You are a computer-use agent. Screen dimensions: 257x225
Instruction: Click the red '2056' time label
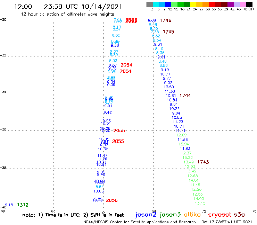click(111, 200)
